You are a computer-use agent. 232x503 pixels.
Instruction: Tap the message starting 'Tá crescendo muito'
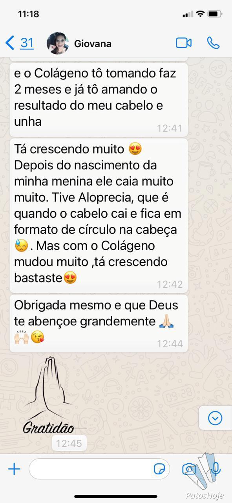pos(99,216)
